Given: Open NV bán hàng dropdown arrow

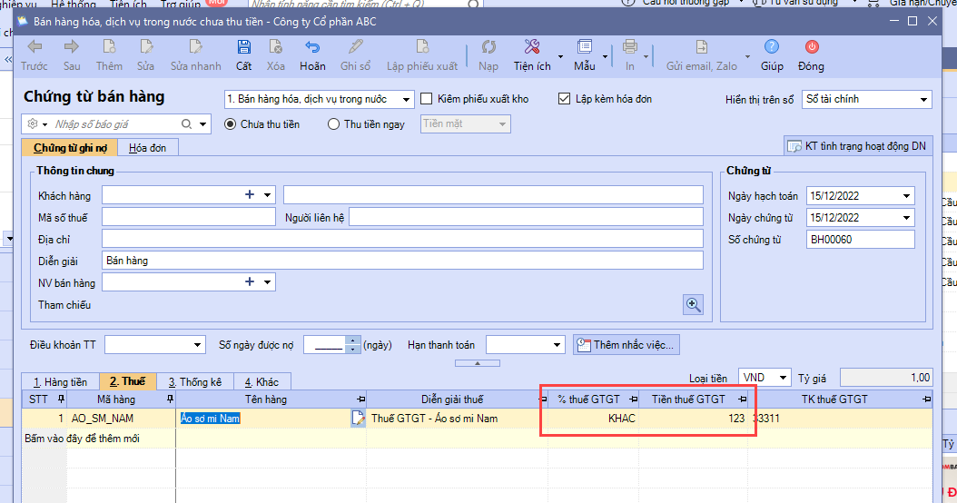Looking at the screenshot, I should 267,282.
